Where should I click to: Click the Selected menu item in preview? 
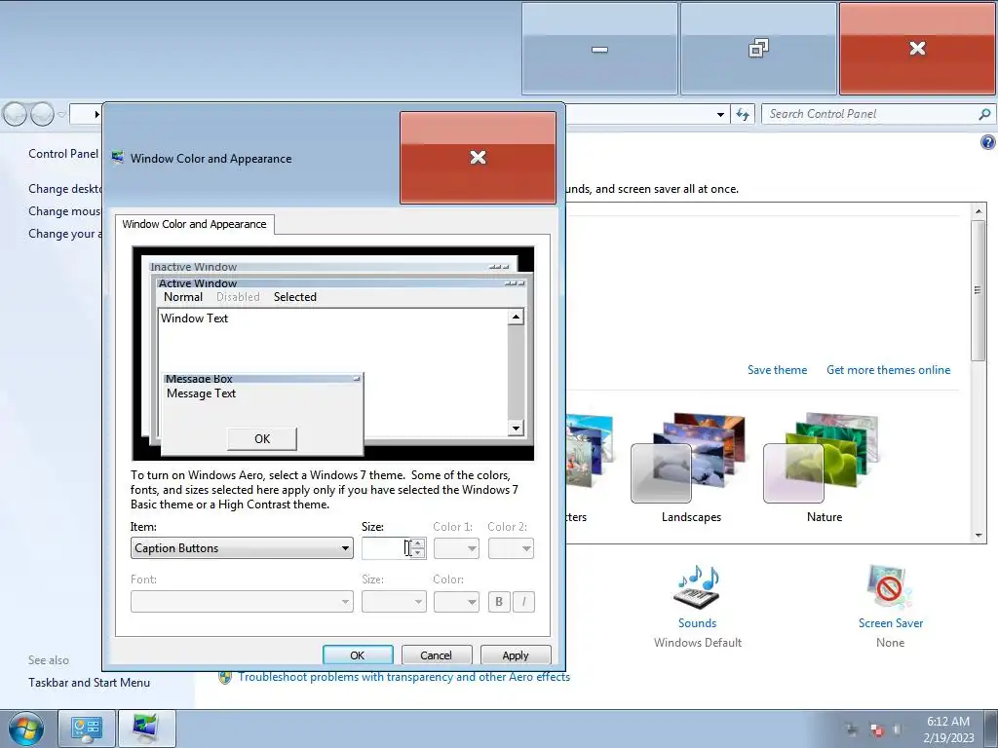294,297
